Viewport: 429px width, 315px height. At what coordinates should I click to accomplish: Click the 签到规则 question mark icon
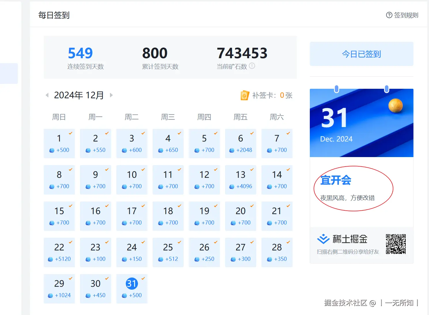(389, 15)
